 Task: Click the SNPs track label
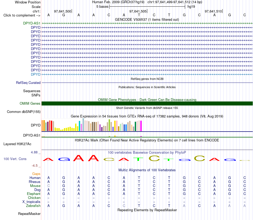point(36,95)
